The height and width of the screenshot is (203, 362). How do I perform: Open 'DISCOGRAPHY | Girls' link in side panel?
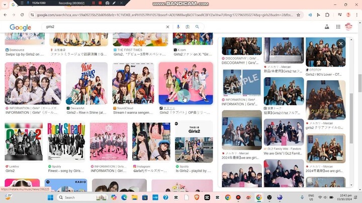(240, 63)
